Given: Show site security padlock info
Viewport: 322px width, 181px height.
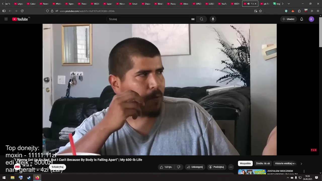Looking at the screenshot, I should (52, 11).
